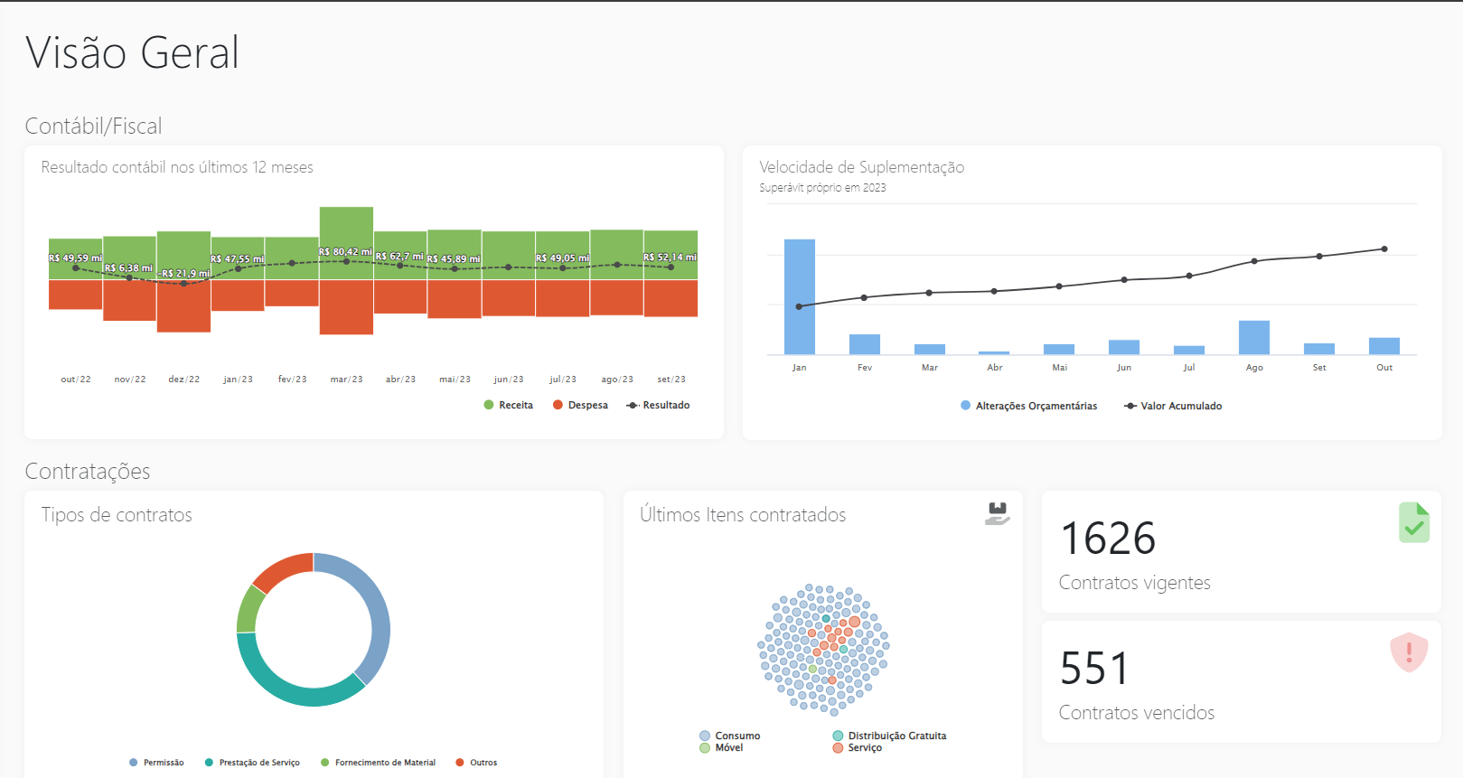
Task: Click the hand-holding-box icon in Últimos Itens contratados
Action: [x=997, y=513]
